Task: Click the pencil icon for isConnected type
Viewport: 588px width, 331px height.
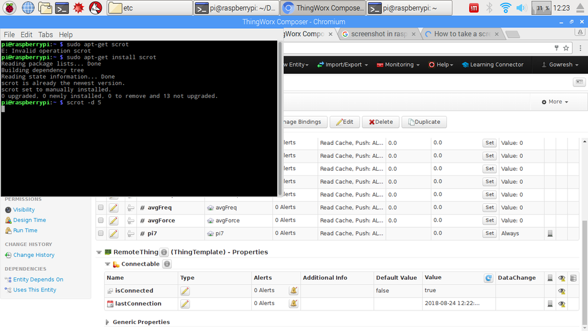Action: click(x=185, y=290)
